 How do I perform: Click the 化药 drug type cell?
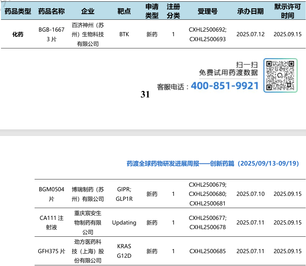pos(18,34)
